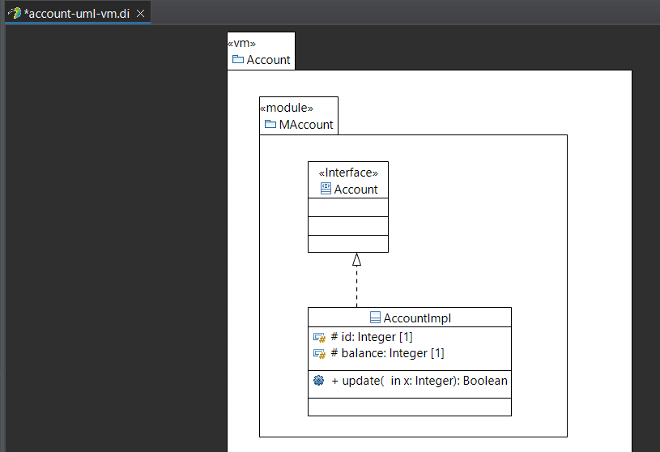This screenshot has height=452, width=660.
Task: Close the account-uml-vm.di tab
Action: point(141,14)
